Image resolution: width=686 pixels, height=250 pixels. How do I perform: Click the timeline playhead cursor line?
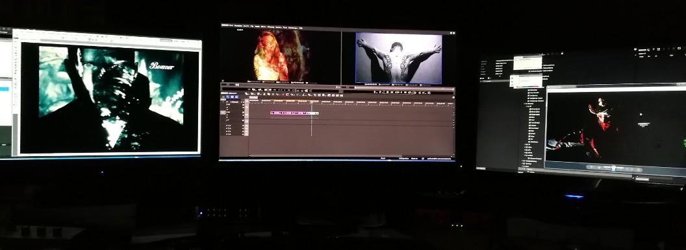click(312, 120)
